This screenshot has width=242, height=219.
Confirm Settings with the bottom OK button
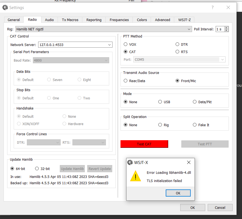click(x=193, y=208)
